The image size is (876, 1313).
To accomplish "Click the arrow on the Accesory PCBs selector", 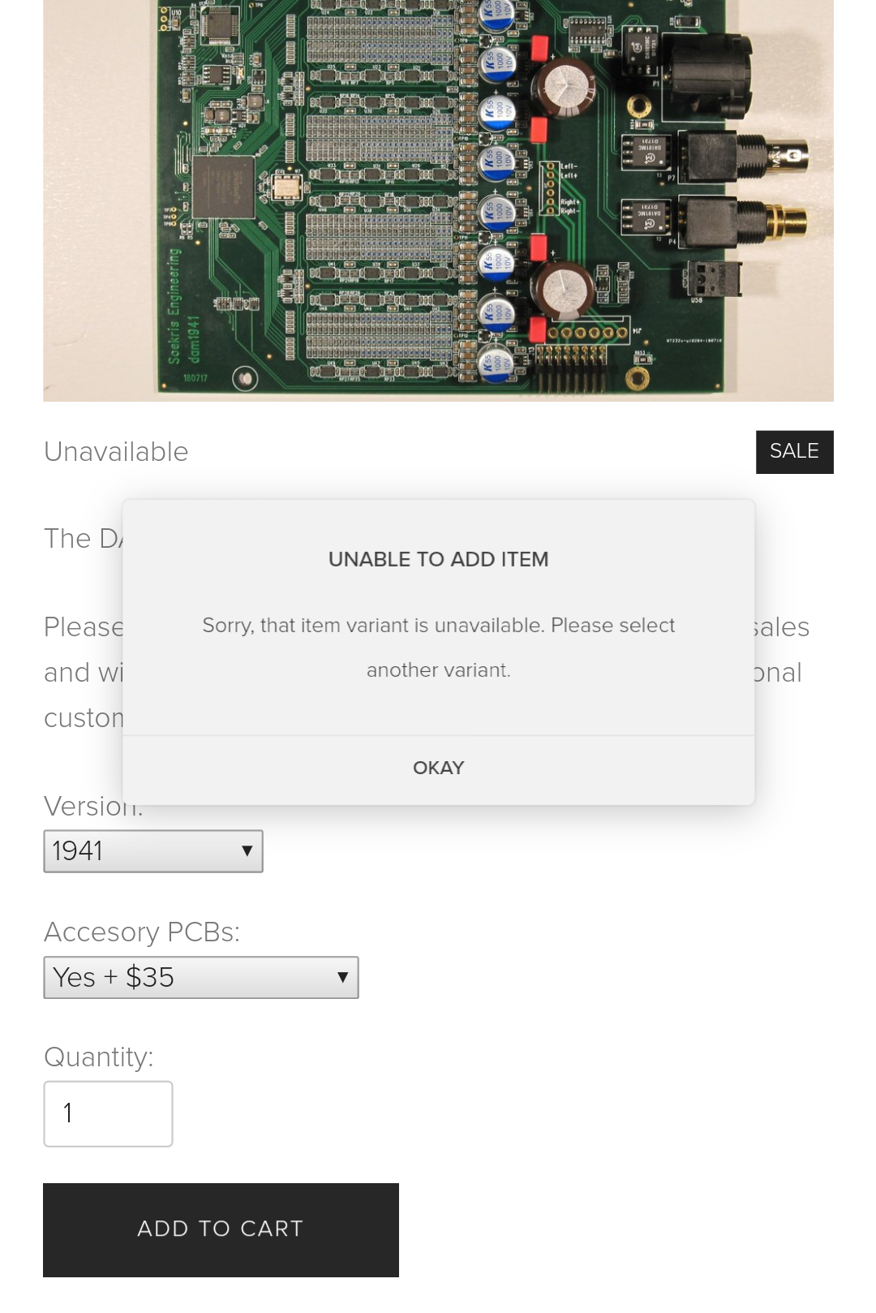I will (342, 977).
